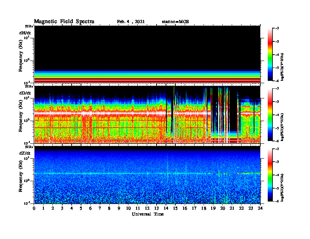Click the "dD/dt" panel label

click(25, 93)
